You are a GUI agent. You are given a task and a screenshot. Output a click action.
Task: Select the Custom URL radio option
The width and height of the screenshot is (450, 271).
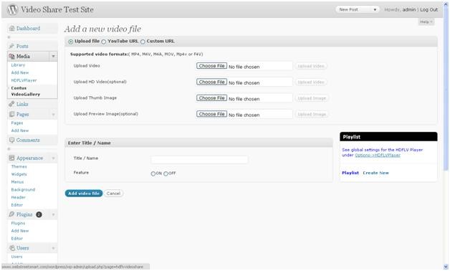click(x=143, y=42)
